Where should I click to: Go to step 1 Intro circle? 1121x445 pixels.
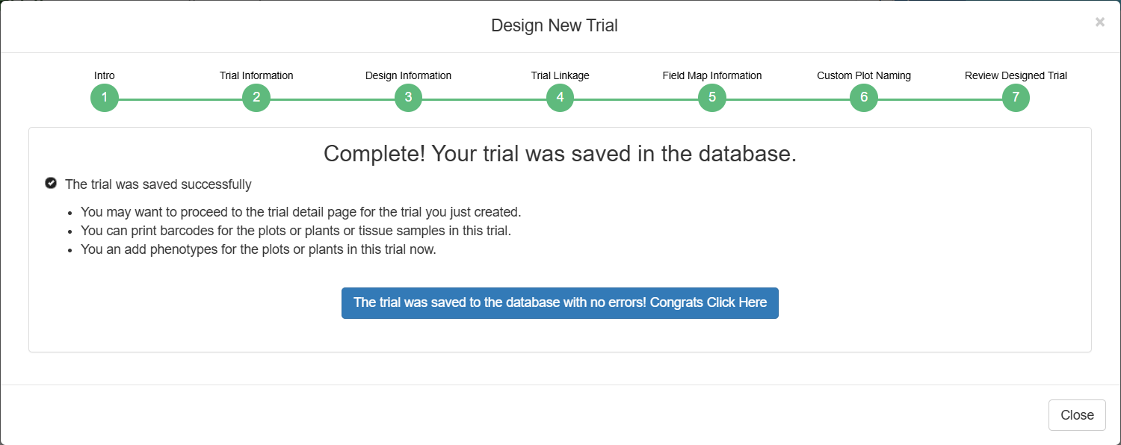point(105,98)
